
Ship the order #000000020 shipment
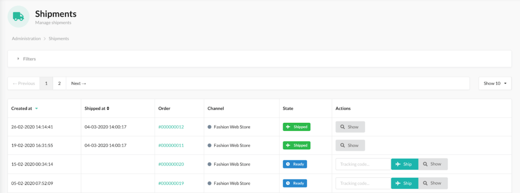coord(405,164)
